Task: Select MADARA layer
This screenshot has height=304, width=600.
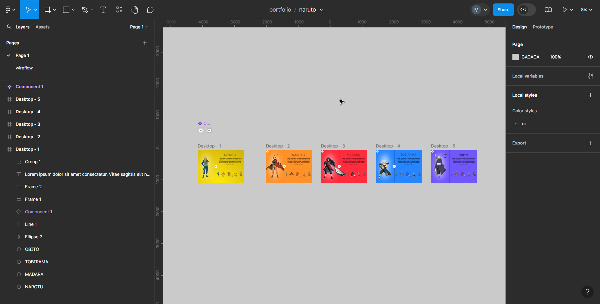Action: (77, 274)
